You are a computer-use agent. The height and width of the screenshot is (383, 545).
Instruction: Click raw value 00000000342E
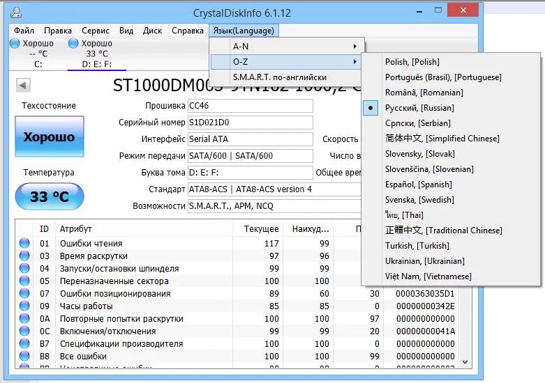(425, 306)
